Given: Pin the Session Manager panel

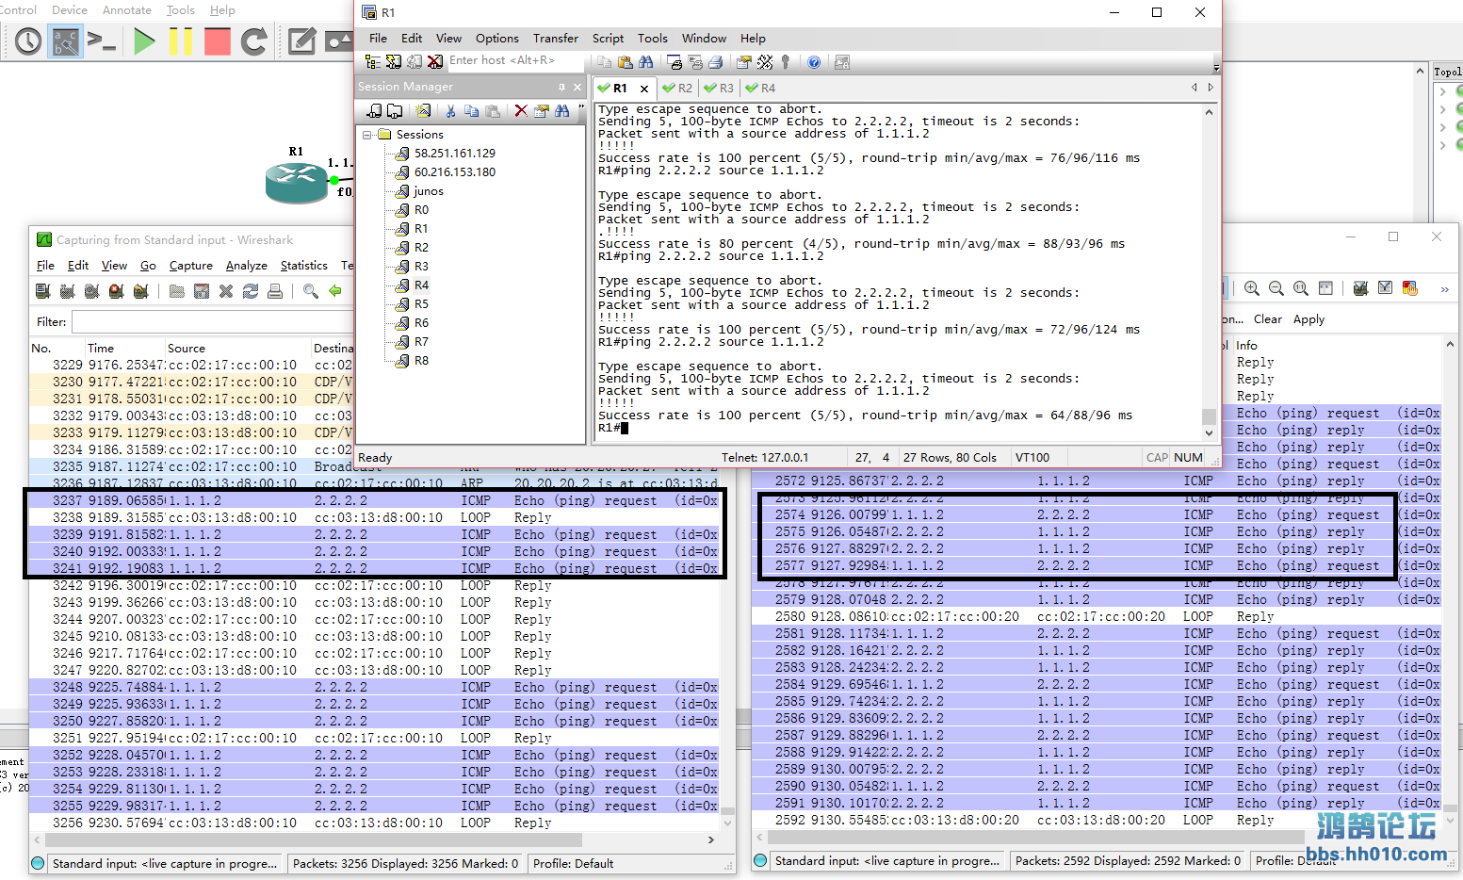Looking at the screenshot, I should tap(561, 87).
